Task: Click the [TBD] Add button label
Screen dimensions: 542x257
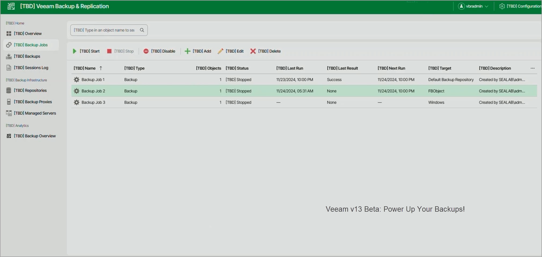Action: click(x=202, y=51)
